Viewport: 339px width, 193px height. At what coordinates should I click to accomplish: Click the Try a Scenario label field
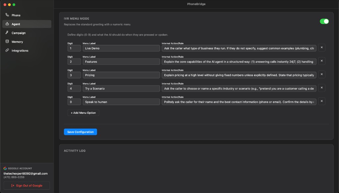[x=121, y=89]
